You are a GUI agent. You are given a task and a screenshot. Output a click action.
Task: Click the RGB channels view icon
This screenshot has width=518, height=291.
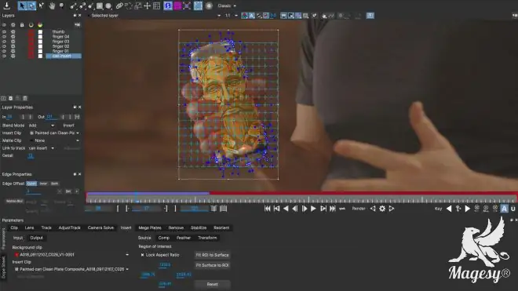(244, 16)
